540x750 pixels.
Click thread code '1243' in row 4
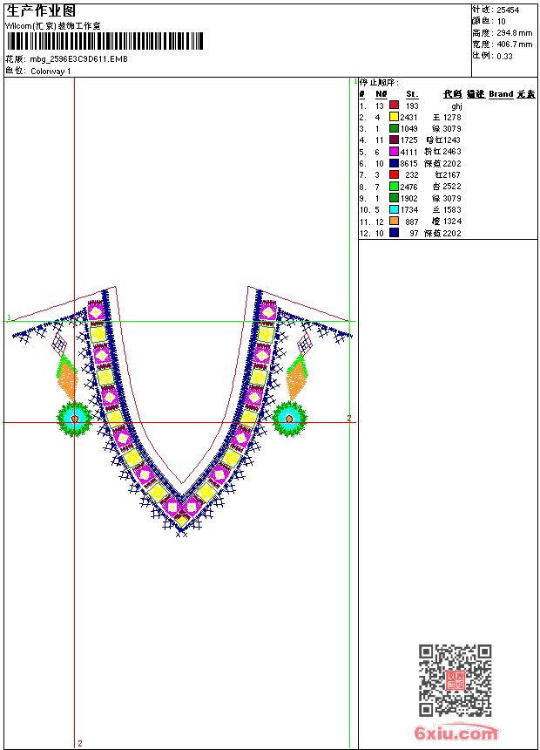click(x=451, y=140)
